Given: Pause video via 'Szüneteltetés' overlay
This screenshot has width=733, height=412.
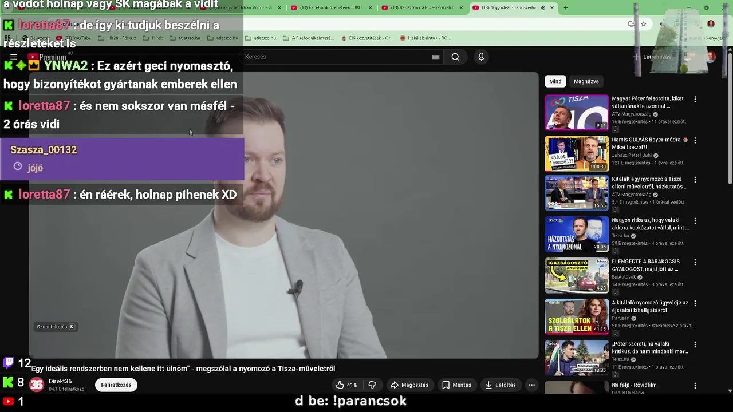Looking at the screenshot, I should (x=56, y=327).
